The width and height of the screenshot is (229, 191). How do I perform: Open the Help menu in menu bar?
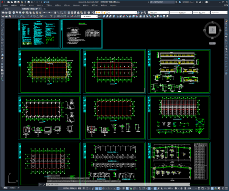point(104,5)
